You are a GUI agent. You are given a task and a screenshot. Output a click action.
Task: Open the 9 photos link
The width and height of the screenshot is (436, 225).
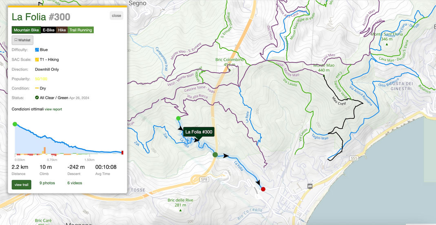pos(47,183)
